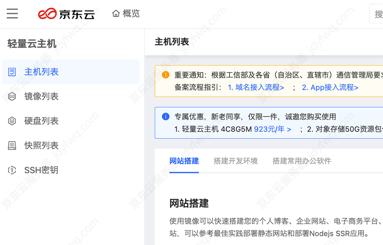Open 快照列表 in the sidebar
This screenshot has width=383, height=245.
(71, 146)
